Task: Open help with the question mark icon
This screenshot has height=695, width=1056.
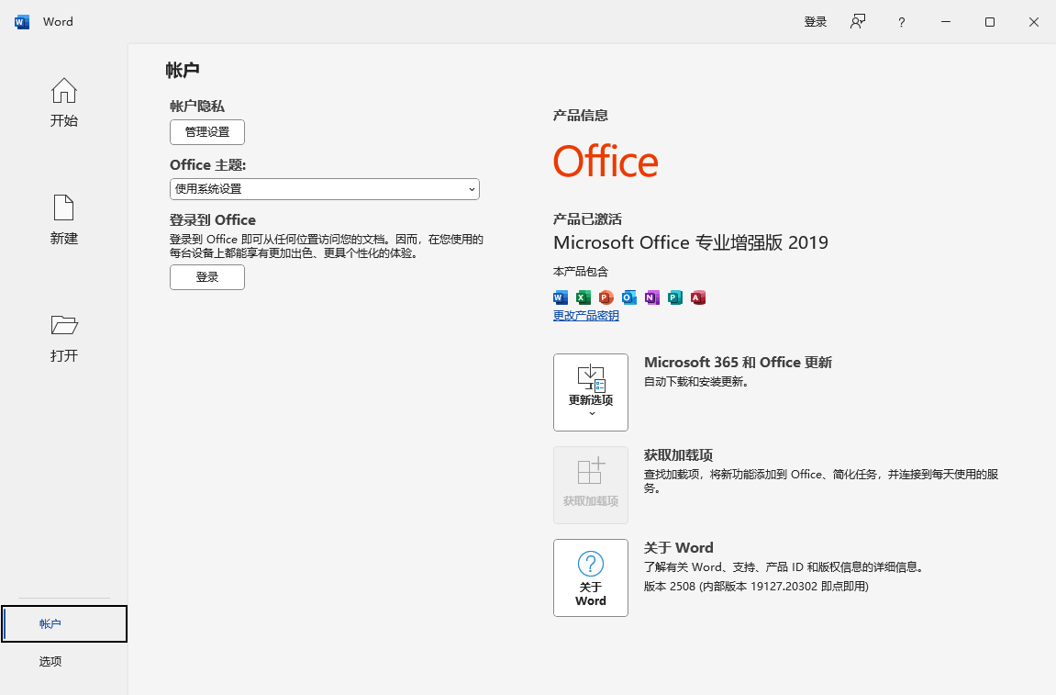Action: (x=901, y=22)
